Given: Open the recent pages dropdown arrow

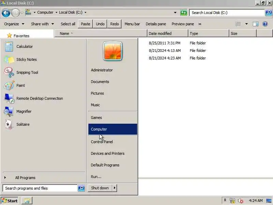Looking at the screenshot, I should [22, 13].
